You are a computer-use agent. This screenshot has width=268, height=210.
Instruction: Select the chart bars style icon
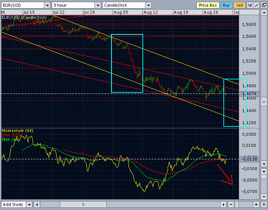click(250, 5)
